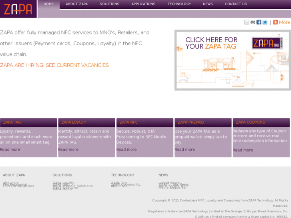Select Solutions in the navigation bar
The height and width of the screenshot is (218, 291).
[x=110, y=4]
